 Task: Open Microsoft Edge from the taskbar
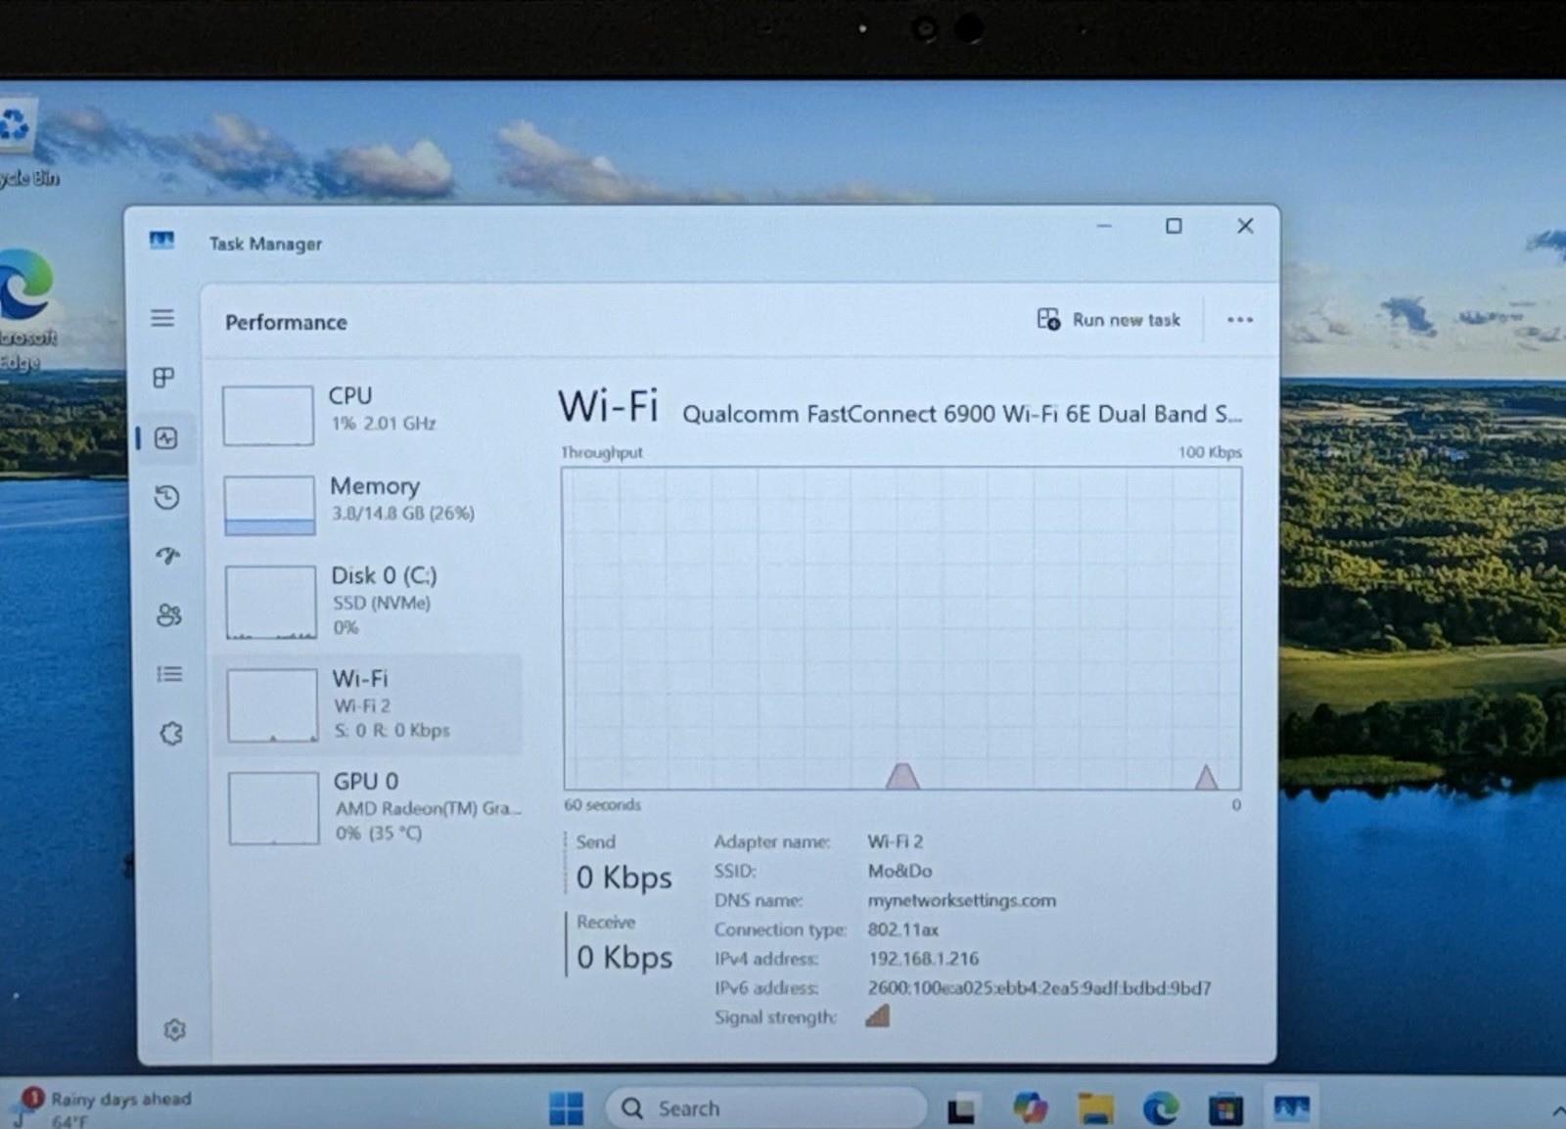click(x=1161, y=1107)
